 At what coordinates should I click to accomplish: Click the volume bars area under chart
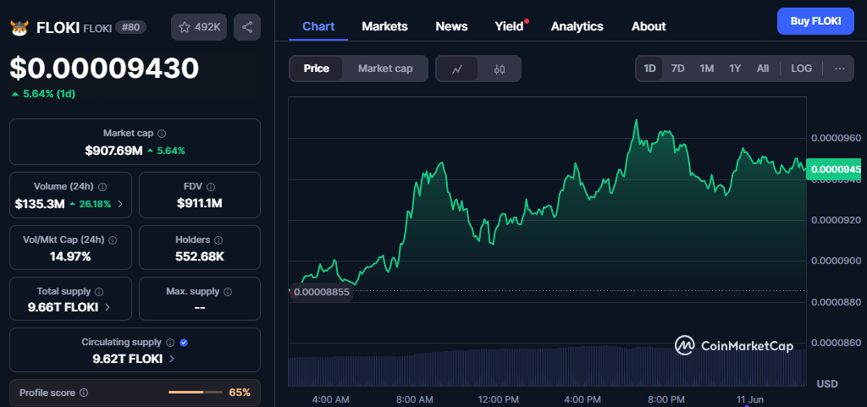coord(547,366)
